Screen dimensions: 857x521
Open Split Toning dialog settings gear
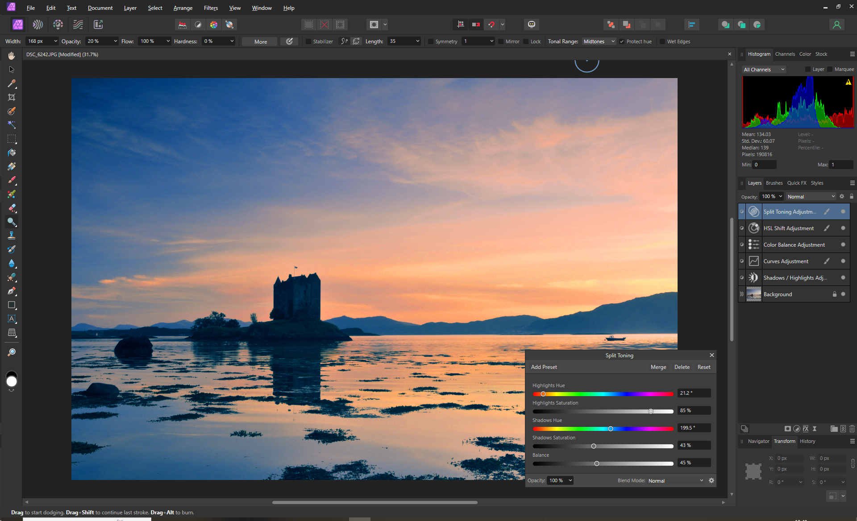point(711,480)
